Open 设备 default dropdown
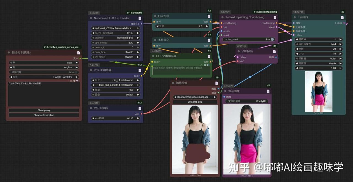Viewport: 353px width, 182px height. point(116,95)
